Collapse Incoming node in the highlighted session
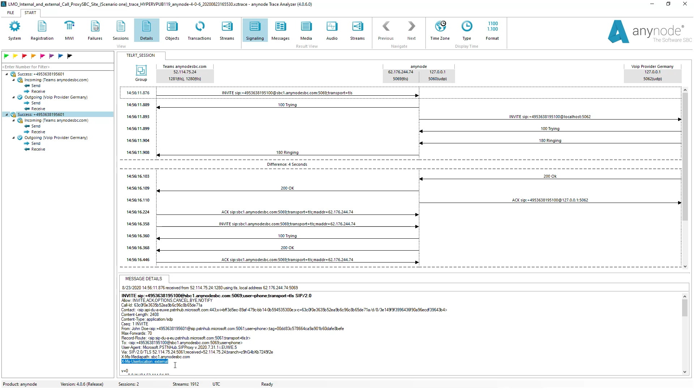The height and width of the screenshot is (390, 694). pos(14,120)
